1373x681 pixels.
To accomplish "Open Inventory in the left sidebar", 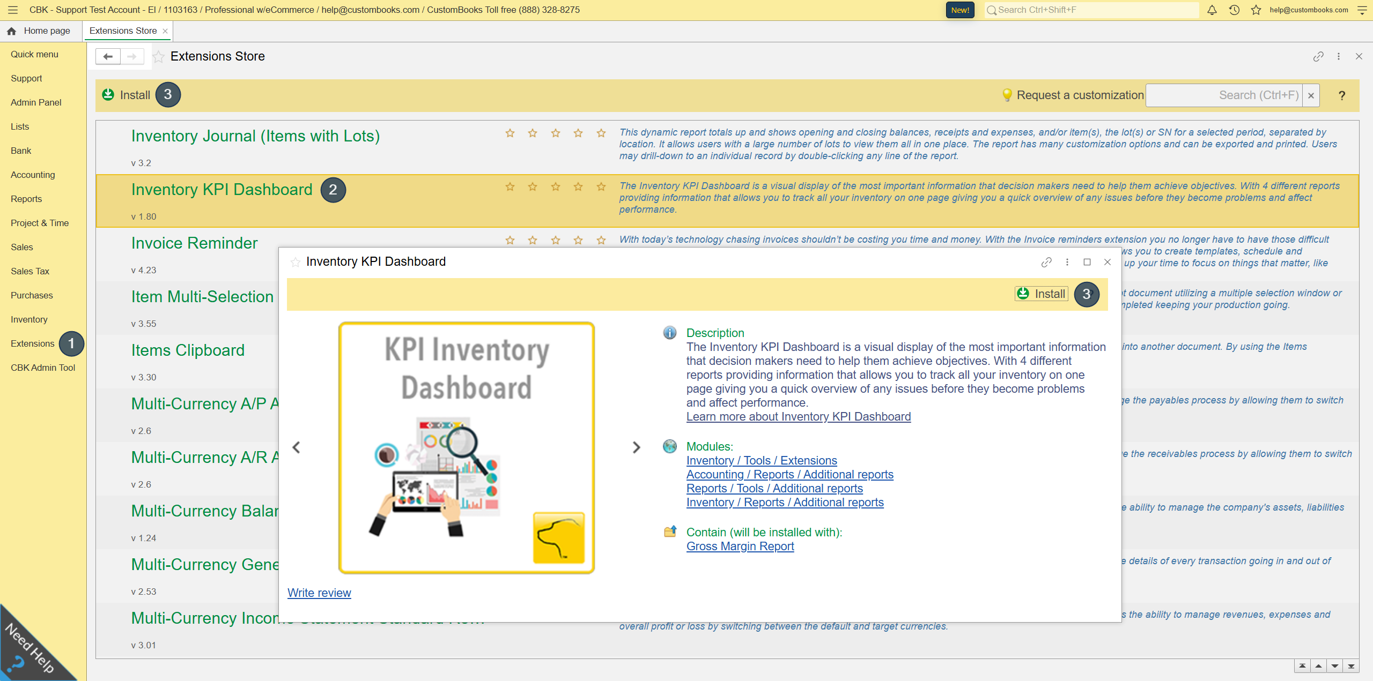I will click(29, 319).
